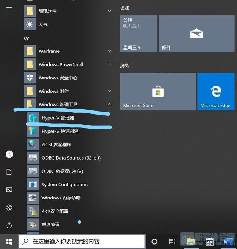Open ODBC Data Sources (32-bit) icon

click(x=33, y=158)
